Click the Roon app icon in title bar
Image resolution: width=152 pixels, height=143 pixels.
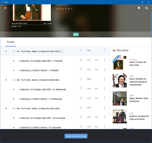click(x=2, y=2)
